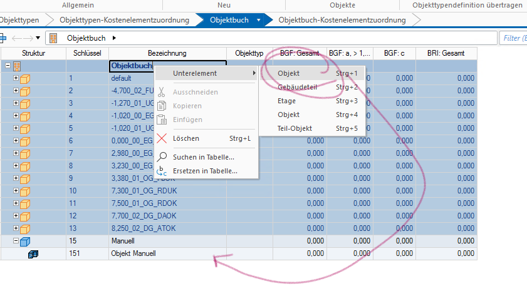Click the Objekt Manuell row icon
Image resolution: width=527 pixels, height=306 pixels.
coord(34,253)
